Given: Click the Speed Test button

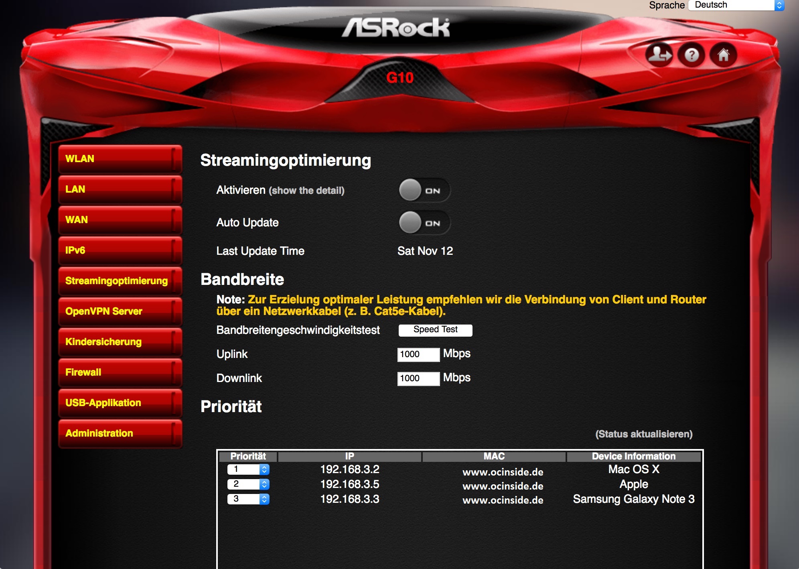Looking at the screenshot, I should click(435, 330).
